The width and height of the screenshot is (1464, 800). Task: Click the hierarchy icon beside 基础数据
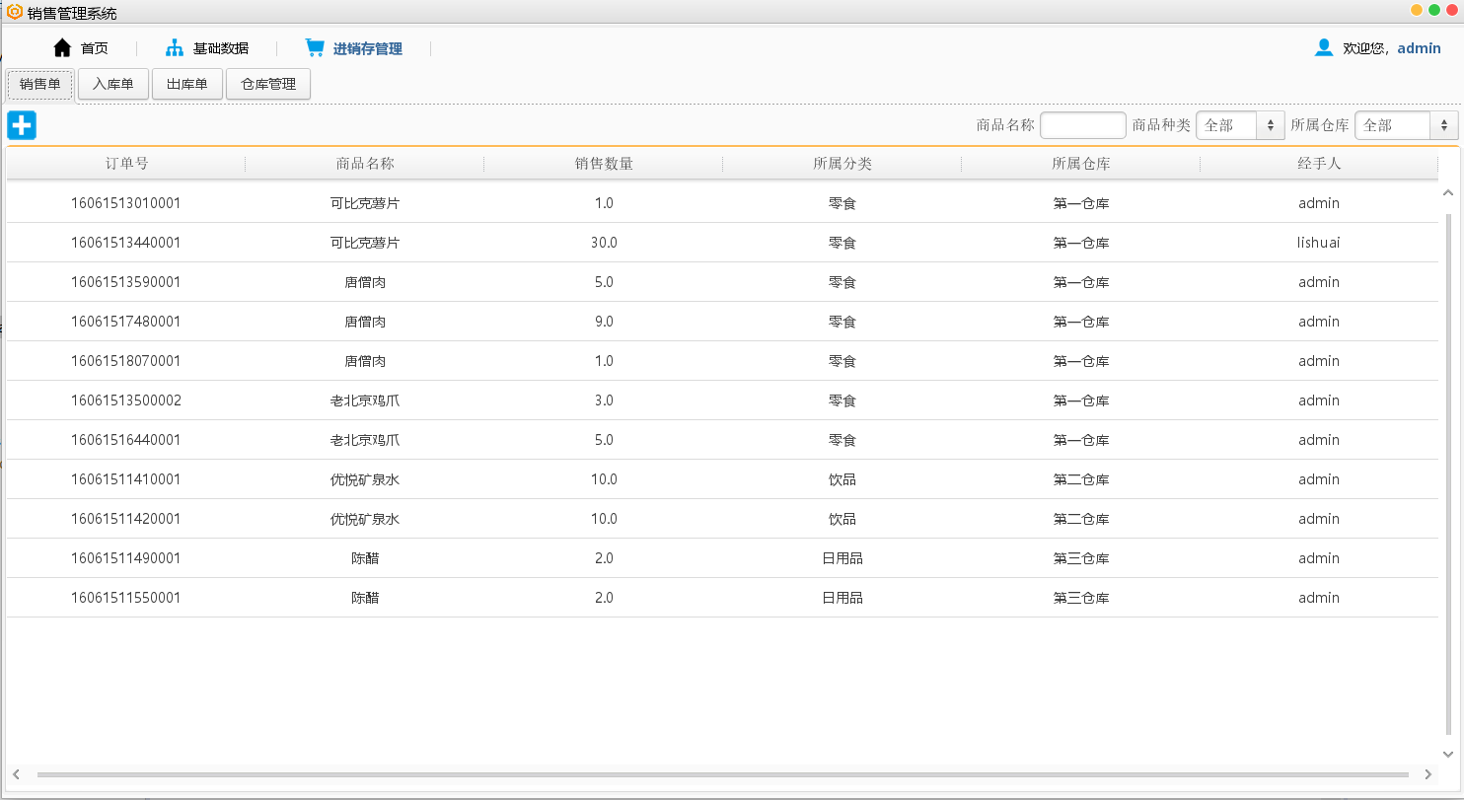tap(175, 47)
